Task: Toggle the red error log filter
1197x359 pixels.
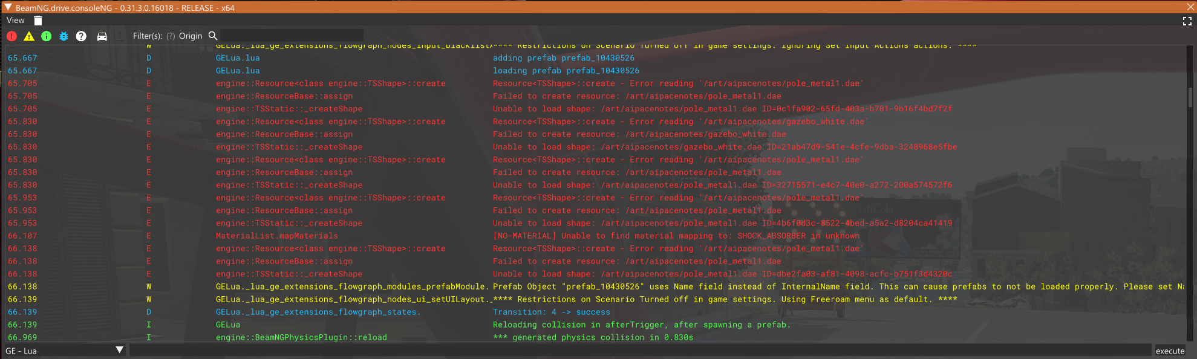Action: 11,36
